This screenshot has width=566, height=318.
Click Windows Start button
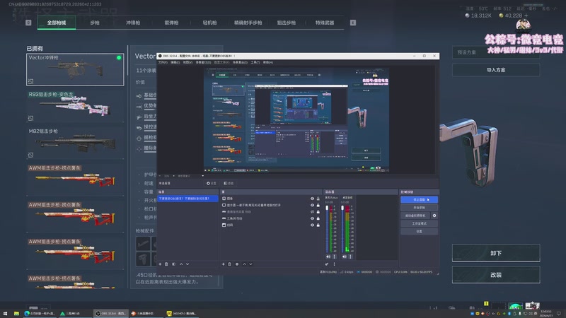[5, 314]
